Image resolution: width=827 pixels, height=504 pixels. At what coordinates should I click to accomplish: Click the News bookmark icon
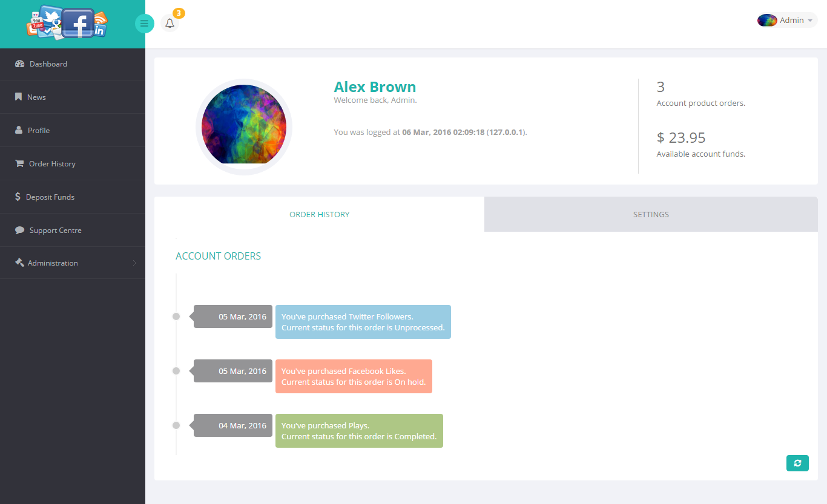pos(19,97)
